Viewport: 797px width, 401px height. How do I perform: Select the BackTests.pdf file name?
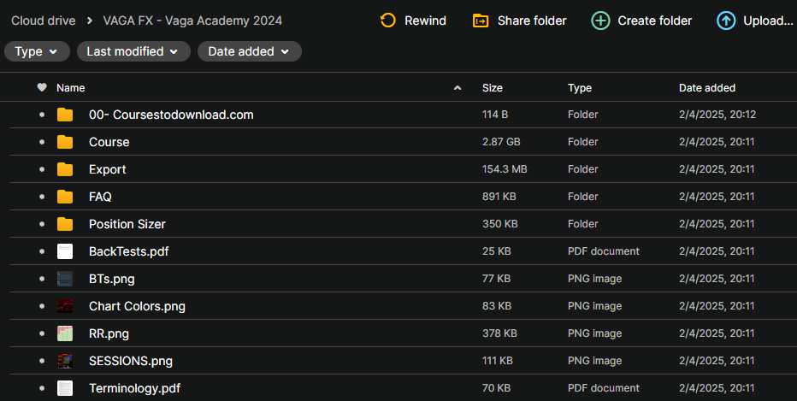pyautogui.click(x=128, y=251)
